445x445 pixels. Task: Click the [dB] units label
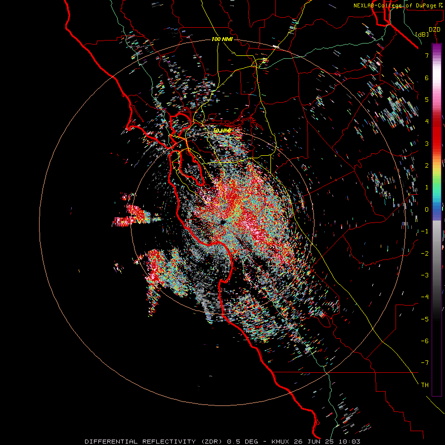[x=422, y=34]
